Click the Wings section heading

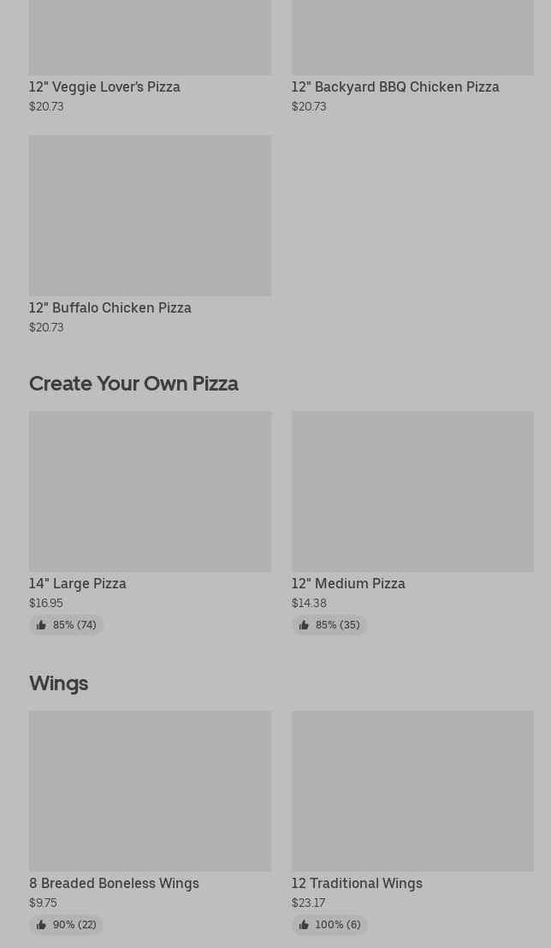point(58,683)
